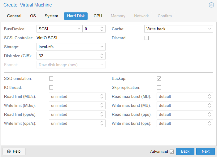Uncheck the Backup checkbox

click(x=159, y=79)
